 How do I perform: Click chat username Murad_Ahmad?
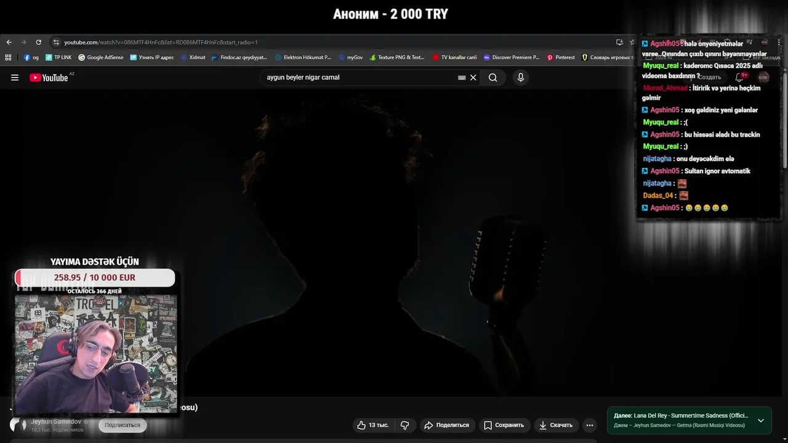665,88
